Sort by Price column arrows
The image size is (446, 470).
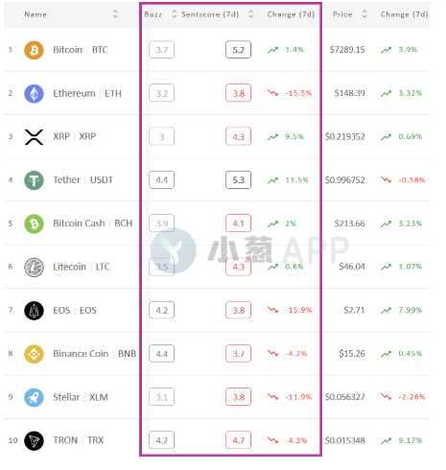pos(364,14)
